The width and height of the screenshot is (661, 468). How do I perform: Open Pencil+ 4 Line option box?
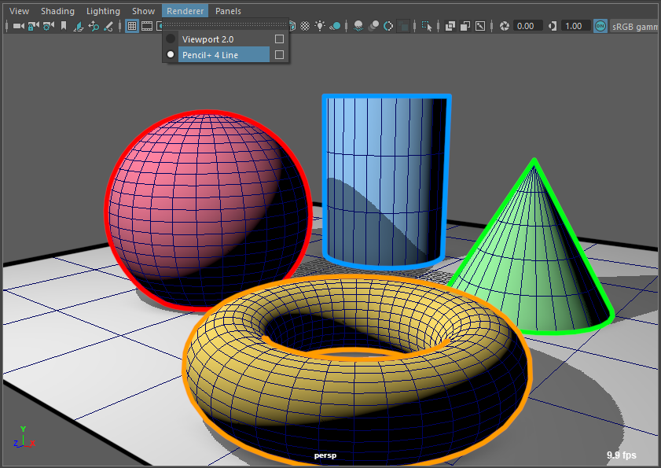point(279,55)
